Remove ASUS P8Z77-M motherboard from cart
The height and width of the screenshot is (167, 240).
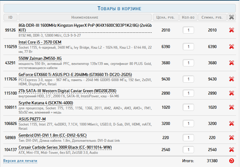click(x=231, y=123)
